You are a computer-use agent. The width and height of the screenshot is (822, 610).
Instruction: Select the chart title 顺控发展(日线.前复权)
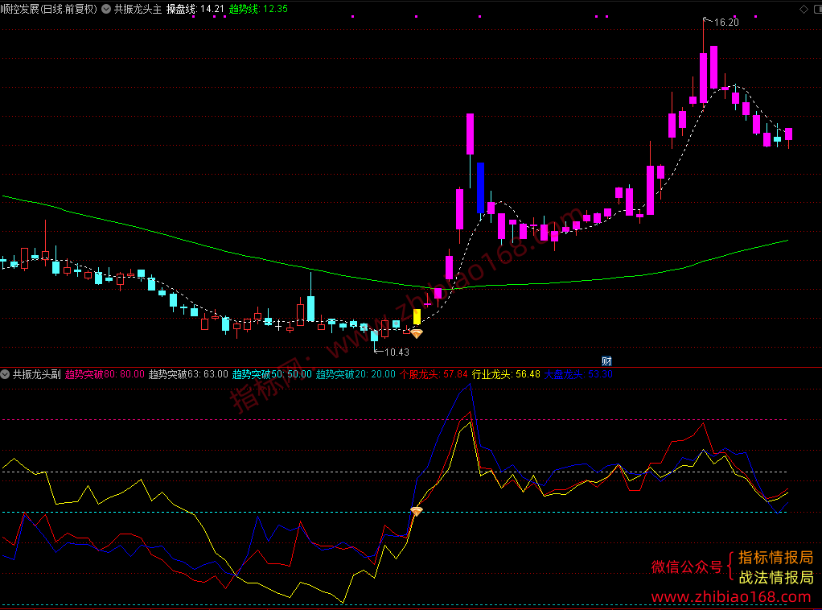point(49,9)
